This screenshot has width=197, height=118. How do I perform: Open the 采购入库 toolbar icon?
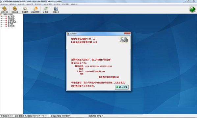pos(5,10)
